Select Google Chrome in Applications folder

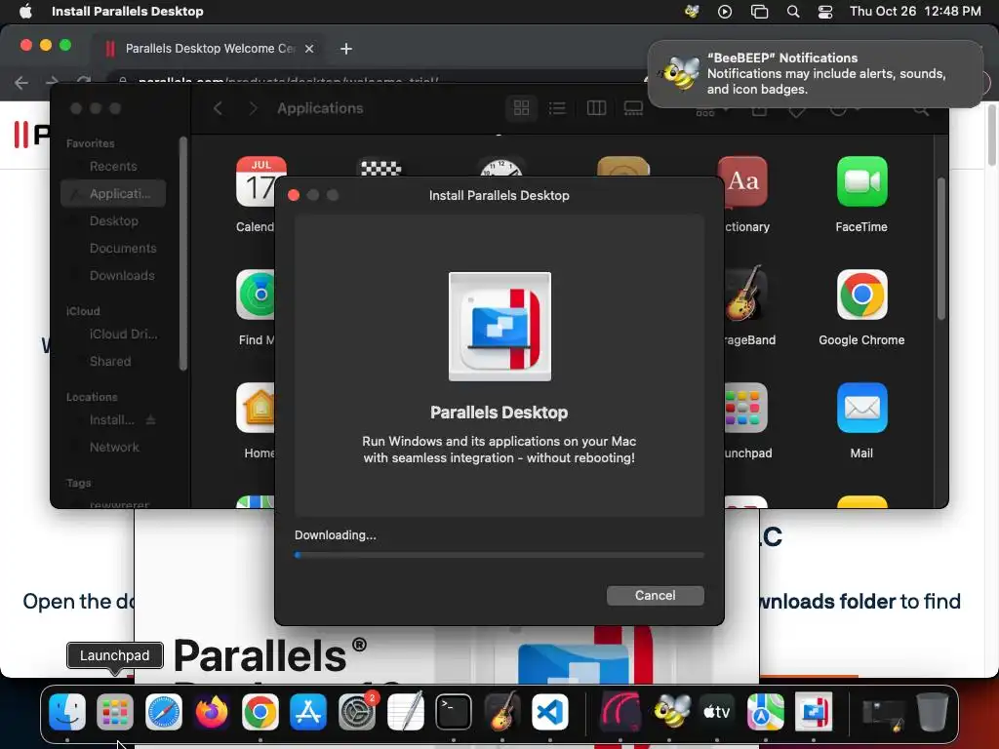[x=861, y=307]
